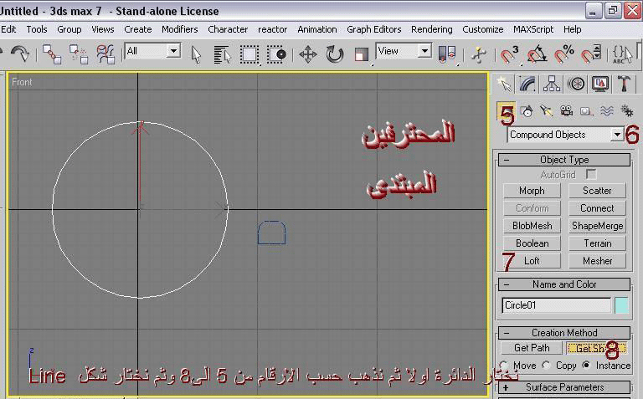
Task: Open the Utilities hammer panel tab
Action: click(624, 84)
